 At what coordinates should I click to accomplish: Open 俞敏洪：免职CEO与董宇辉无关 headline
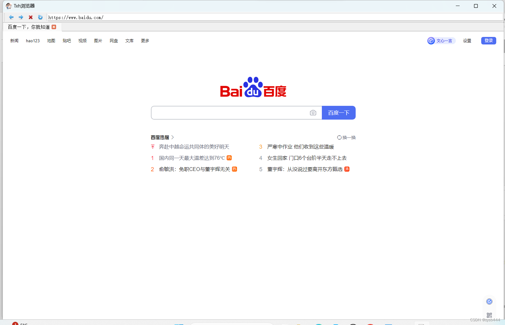(194, 169)
